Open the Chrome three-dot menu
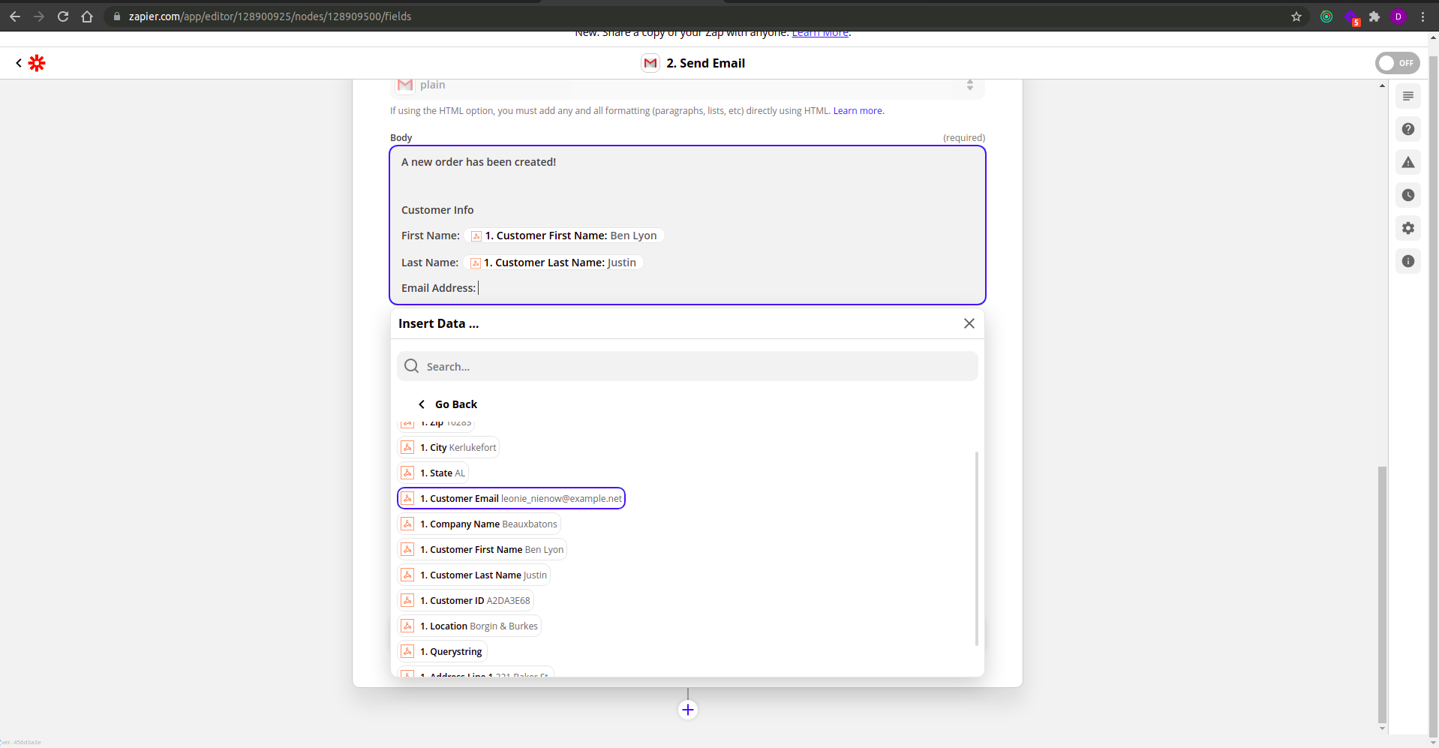 tap(1422, 17)
